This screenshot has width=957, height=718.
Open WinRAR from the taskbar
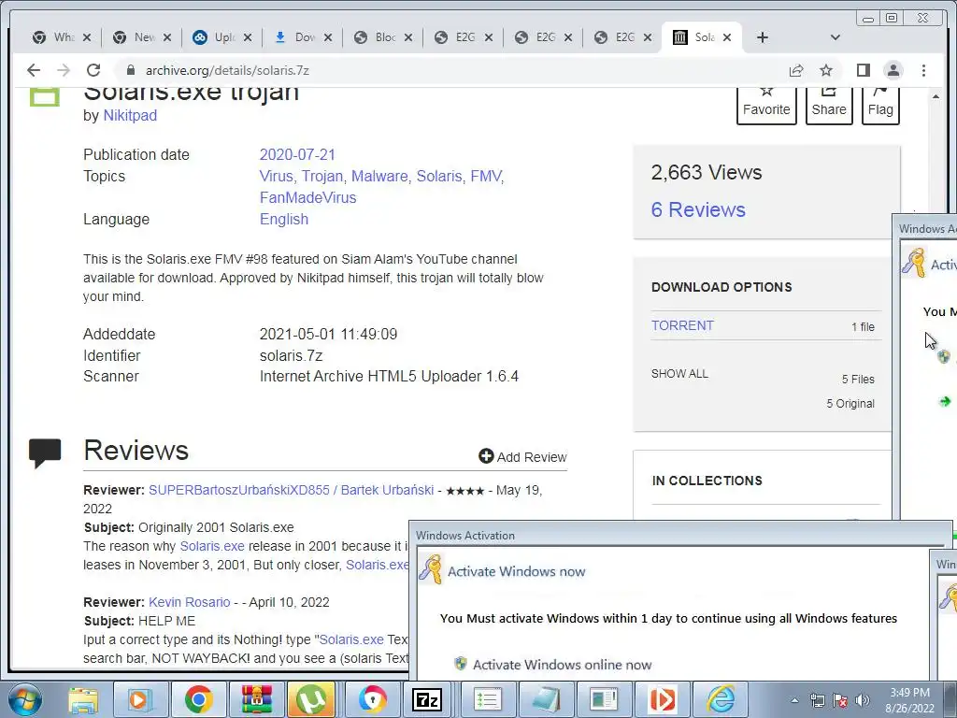tap(256, 699)
